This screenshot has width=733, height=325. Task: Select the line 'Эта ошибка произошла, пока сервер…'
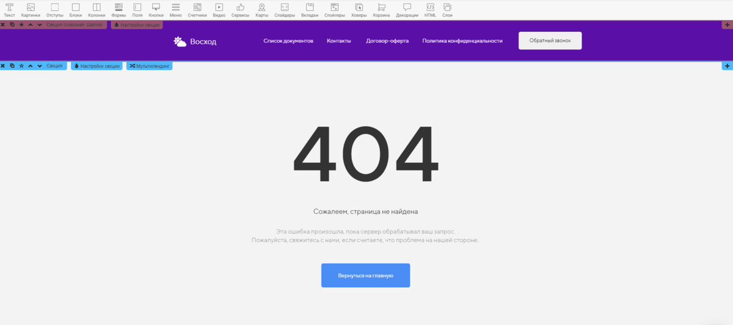(x=365, y=232)
